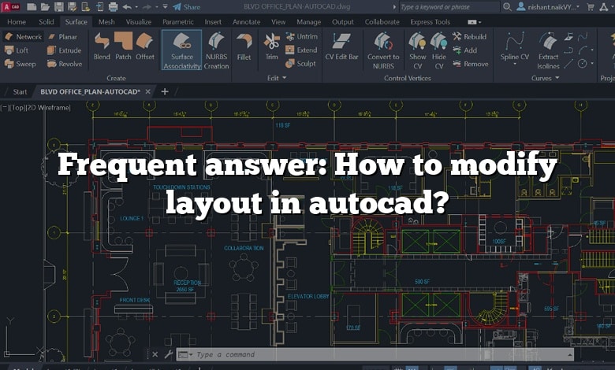Click Hide CV

tap(438, 51)
